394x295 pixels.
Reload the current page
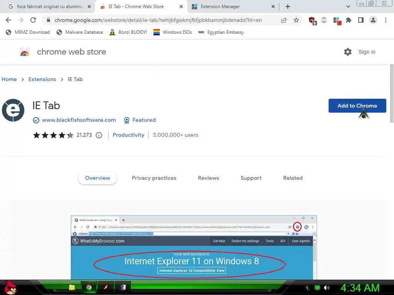[x=33, y=20]
